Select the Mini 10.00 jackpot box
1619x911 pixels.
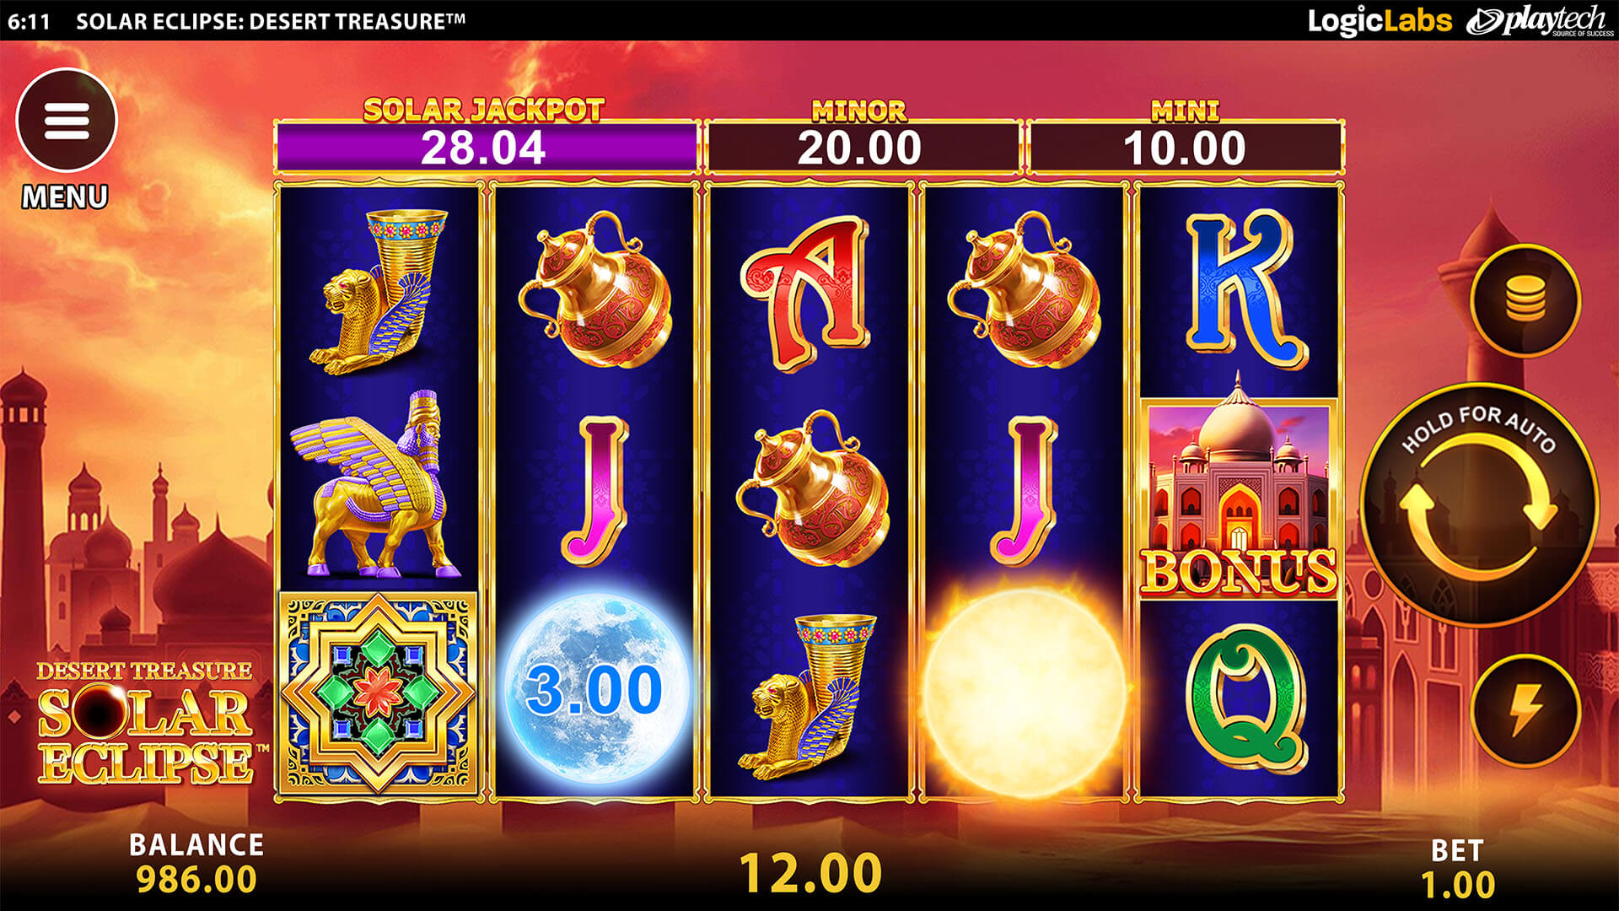click(x=1185, y=147)
